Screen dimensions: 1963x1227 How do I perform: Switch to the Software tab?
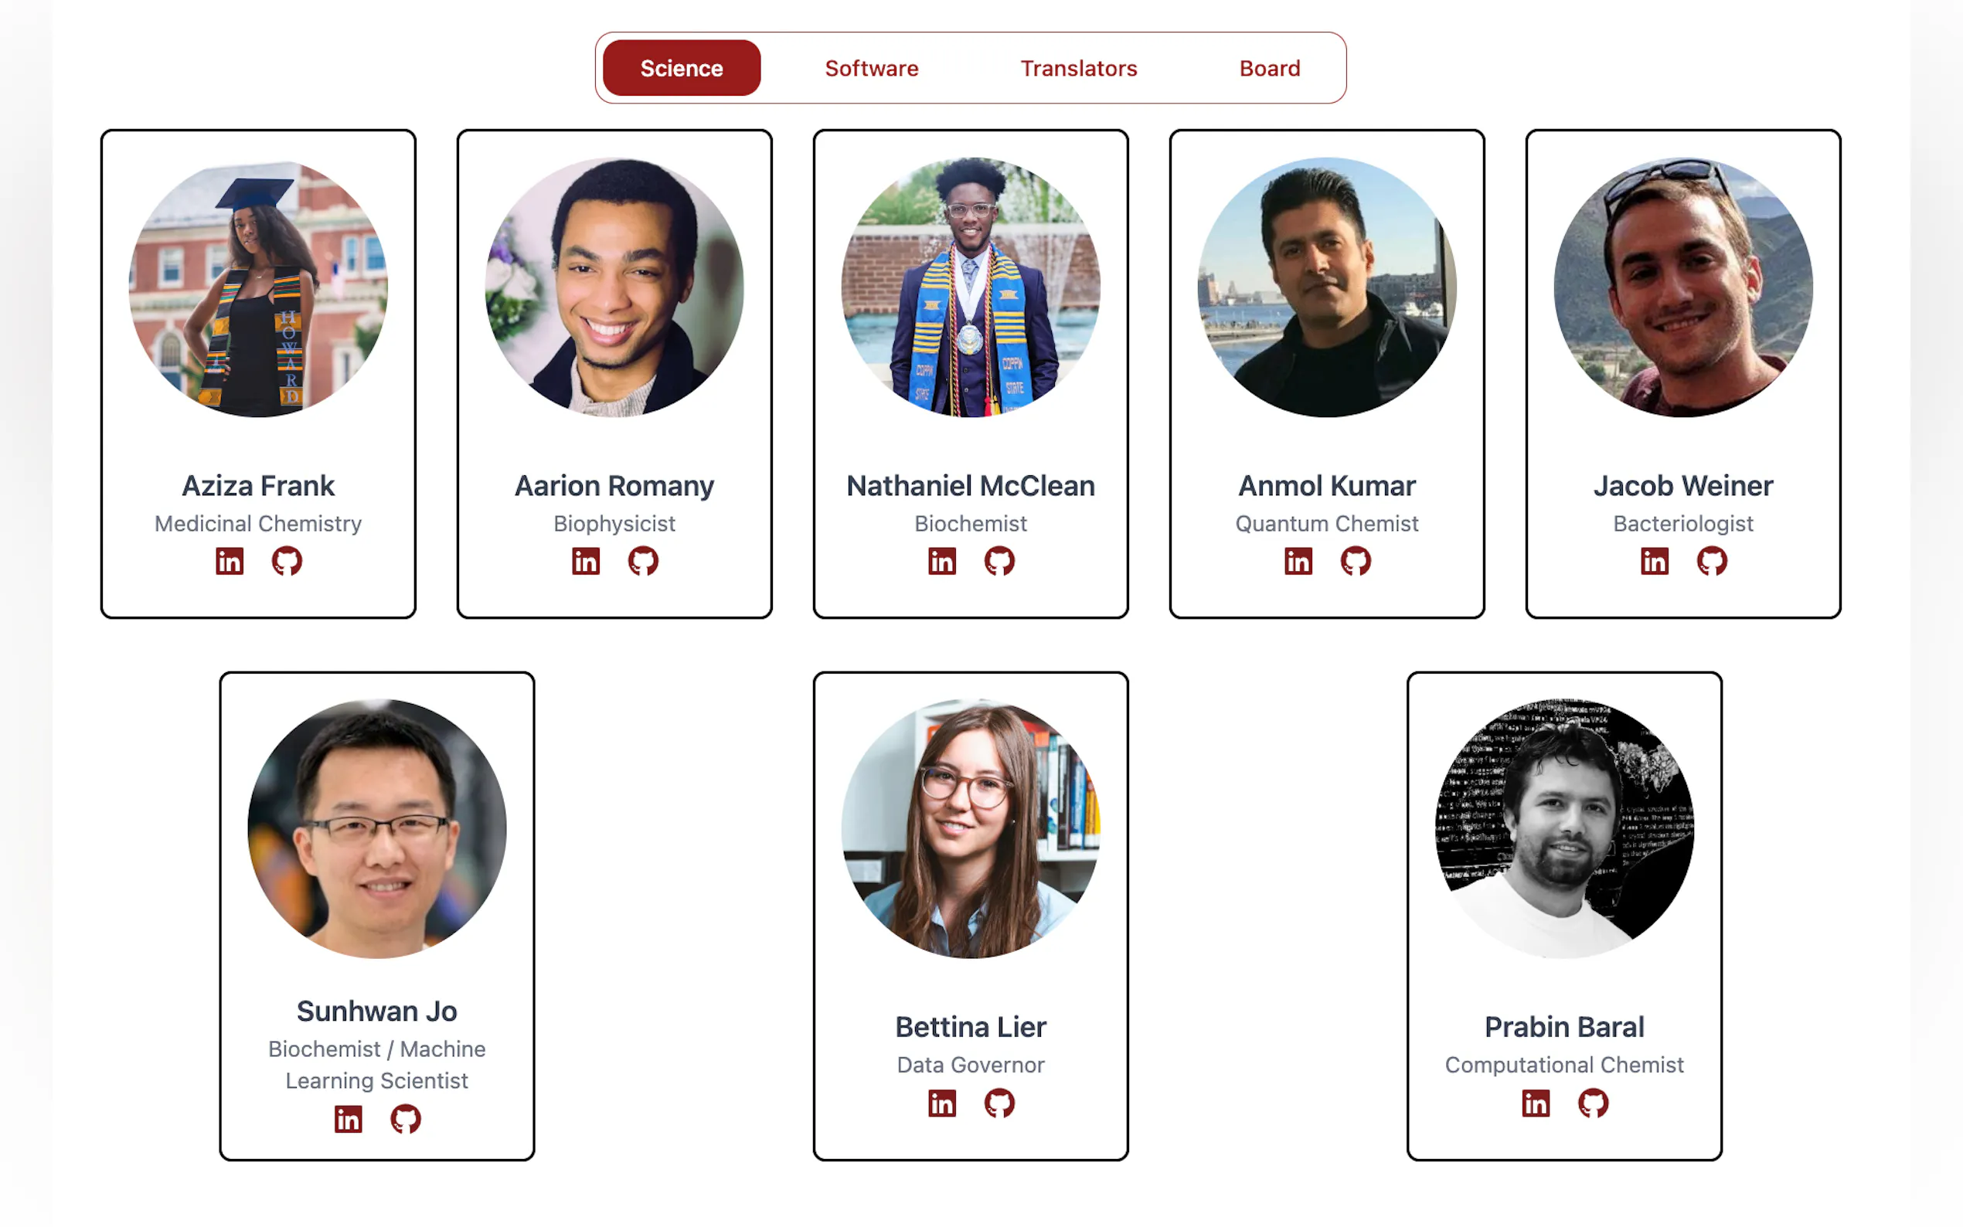pyautogui.click(x=872, y=68)
